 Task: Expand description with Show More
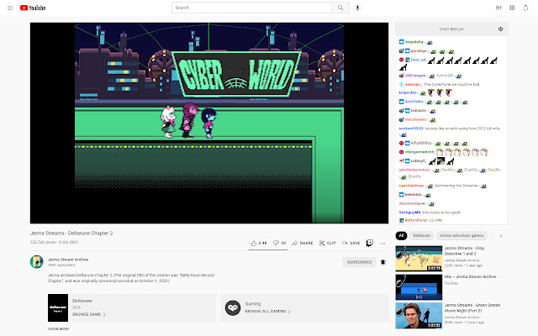click(59, 329)
